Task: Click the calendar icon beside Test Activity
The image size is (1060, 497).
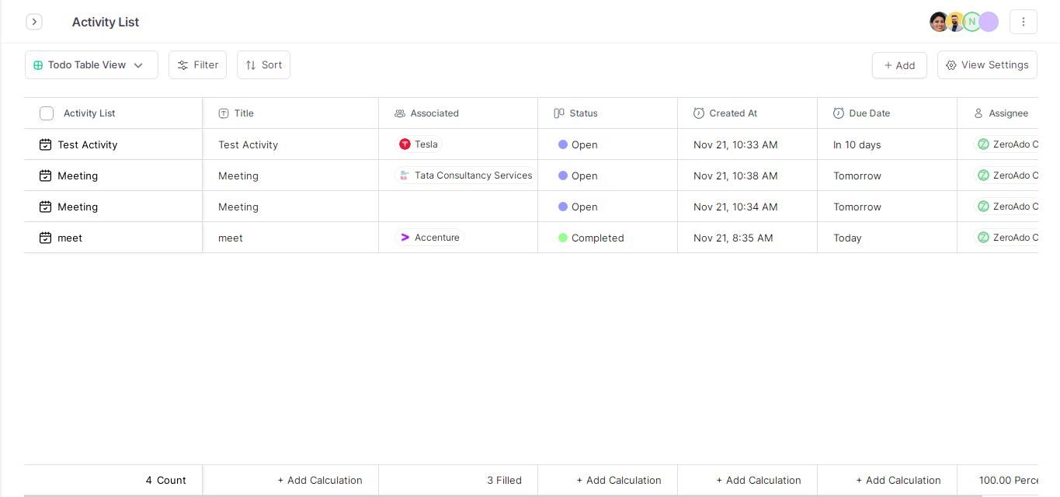Action: coord(46,144)
